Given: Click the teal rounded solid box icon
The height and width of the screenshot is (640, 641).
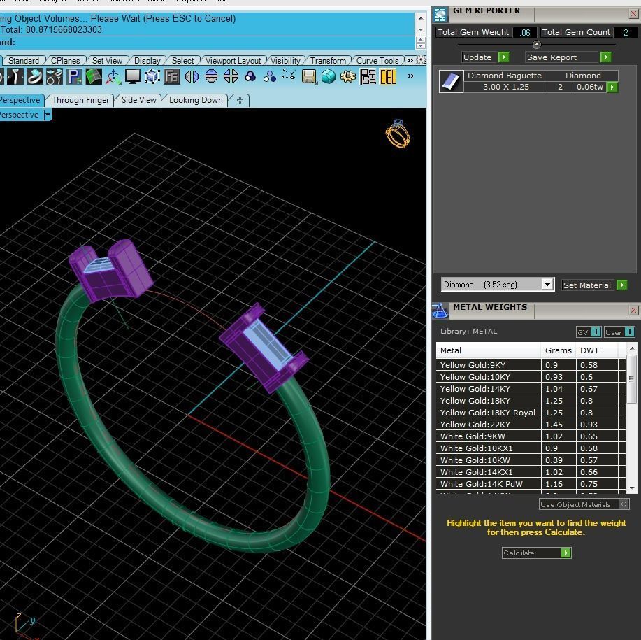Looking at the screenshot, I should 329,76.
